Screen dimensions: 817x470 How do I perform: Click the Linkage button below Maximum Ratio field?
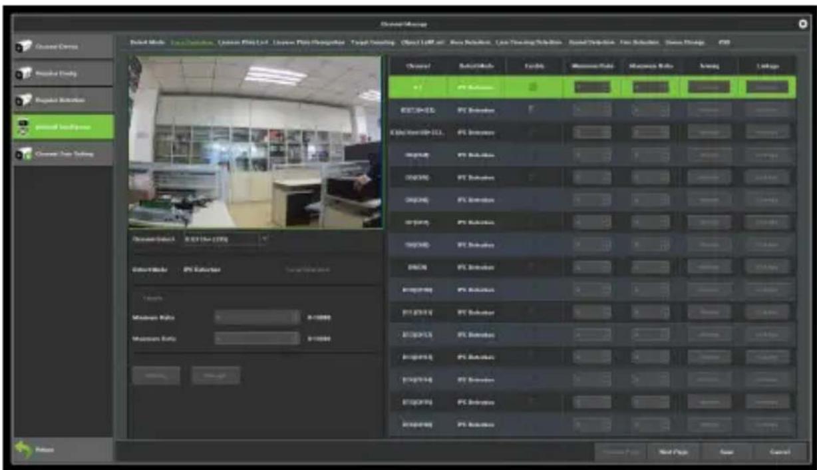pos(216,375)
